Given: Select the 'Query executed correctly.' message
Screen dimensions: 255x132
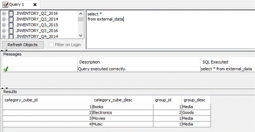Looking at the screenshot, I should tap(139, 69).
